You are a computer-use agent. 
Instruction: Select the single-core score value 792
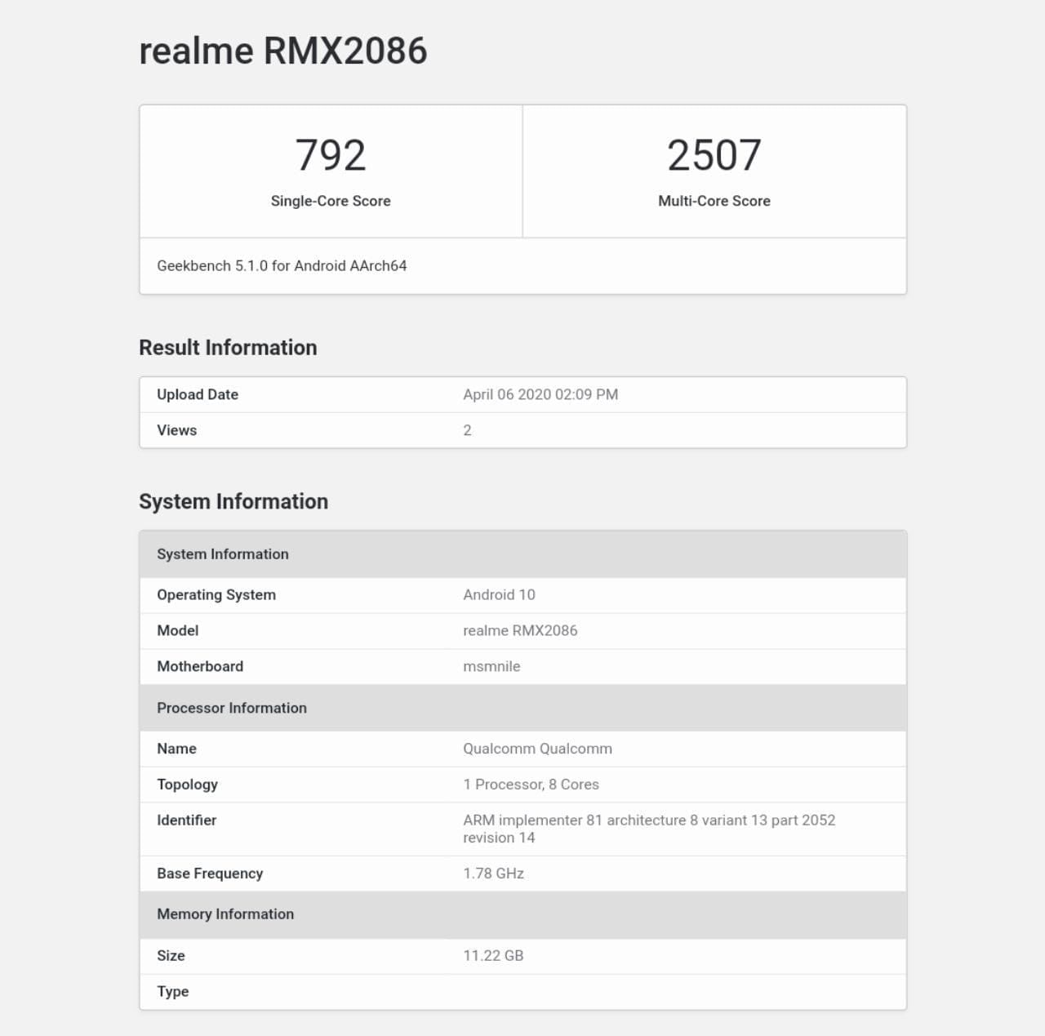331,155
